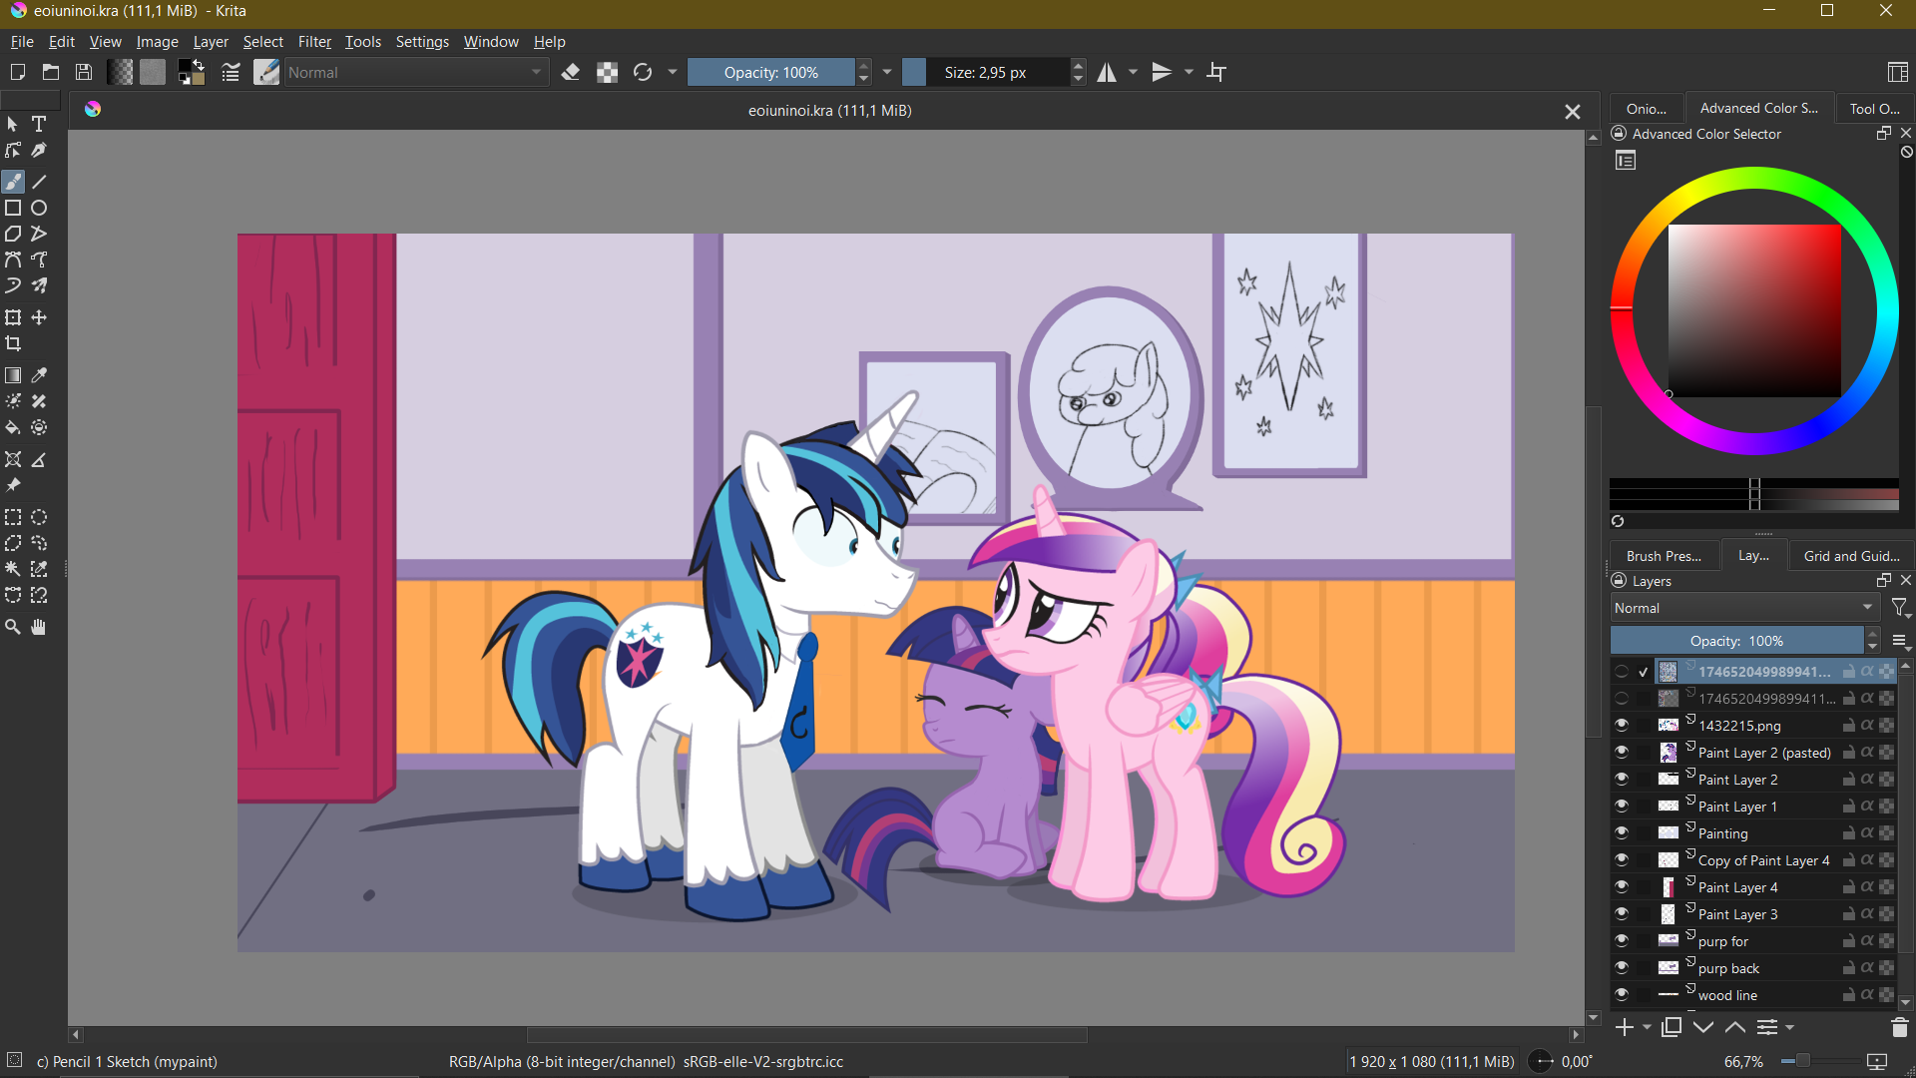The width and height of the screenshot is (1916, 1078).
Task: Open the brush preset chooser
Action: pyautogui.click(x=266, y=72)
